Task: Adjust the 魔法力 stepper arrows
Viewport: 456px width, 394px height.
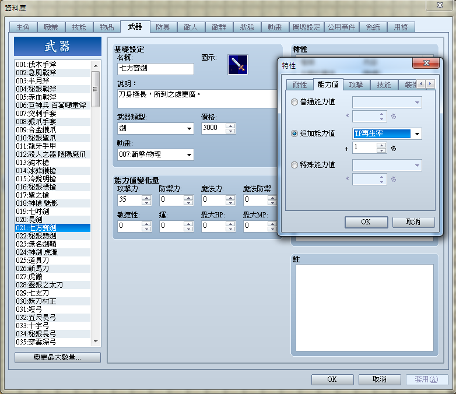Action: click(x=230, y=200)
